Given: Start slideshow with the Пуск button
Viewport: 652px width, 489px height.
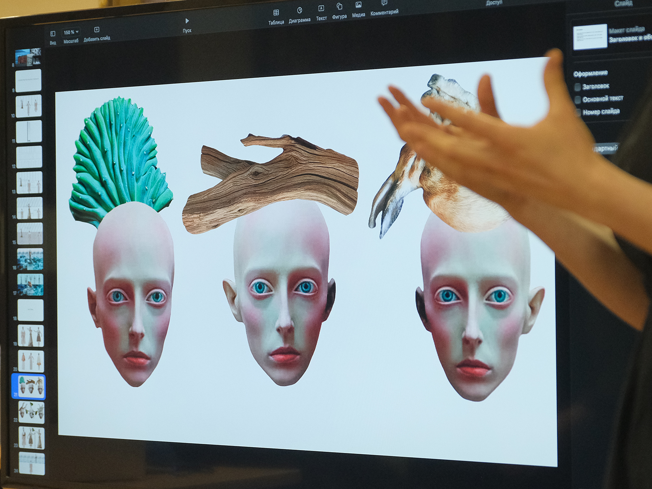Looking at the screenshot, I should tap(187, 21).
